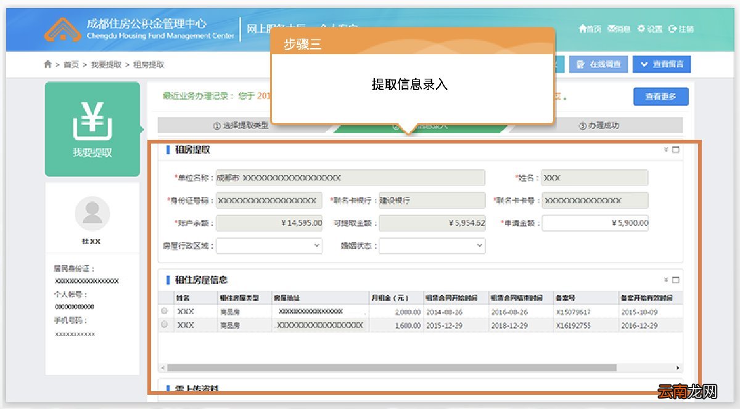The image size is (740, 409).
Task: Click the 查看更多 button
Action: (662, 96)
